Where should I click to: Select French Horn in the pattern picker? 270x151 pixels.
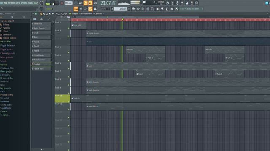[41, 69]
